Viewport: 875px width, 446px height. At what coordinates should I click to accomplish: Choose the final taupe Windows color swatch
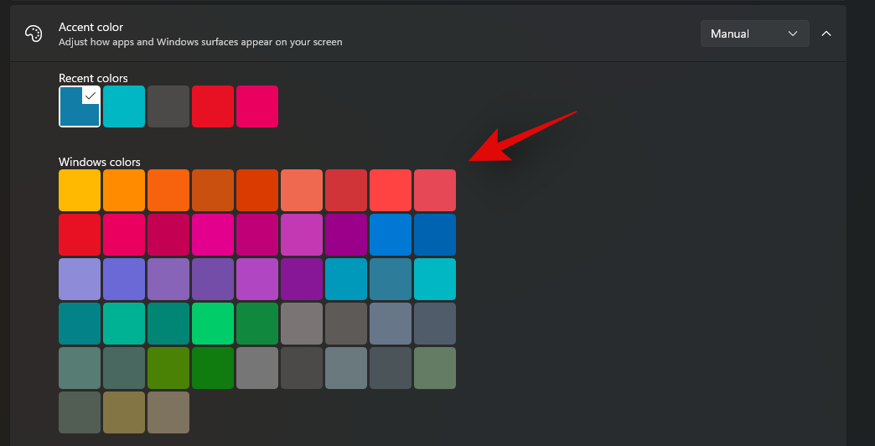(x=168, y=412)
